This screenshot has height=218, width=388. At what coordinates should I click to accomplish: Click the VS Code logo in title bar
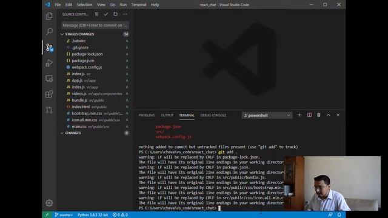pyautogui.click(x=47, y=4)
